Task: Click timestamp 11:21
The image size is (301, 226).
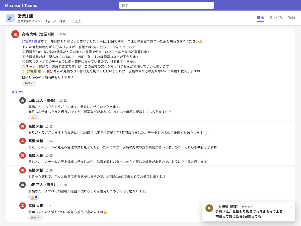Action: (x=49, y=206)
